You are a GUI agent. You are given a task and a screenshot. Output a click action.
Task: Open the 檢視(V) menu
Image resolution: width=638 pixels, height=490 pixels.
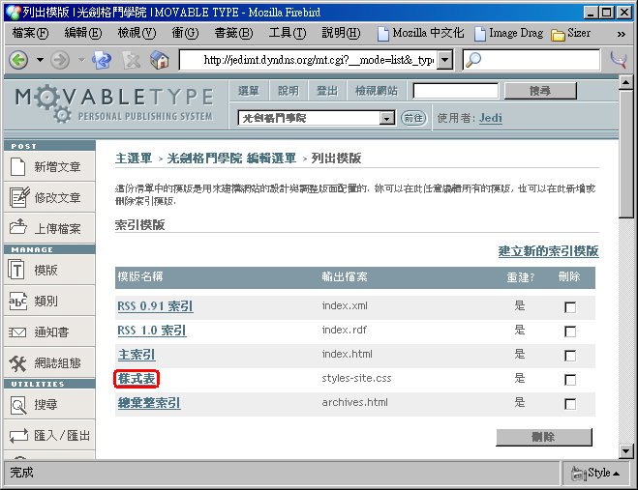point(137,33)
